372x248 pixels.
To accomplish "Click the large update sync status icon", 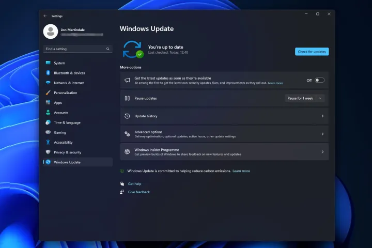I will tap(133, 50).
